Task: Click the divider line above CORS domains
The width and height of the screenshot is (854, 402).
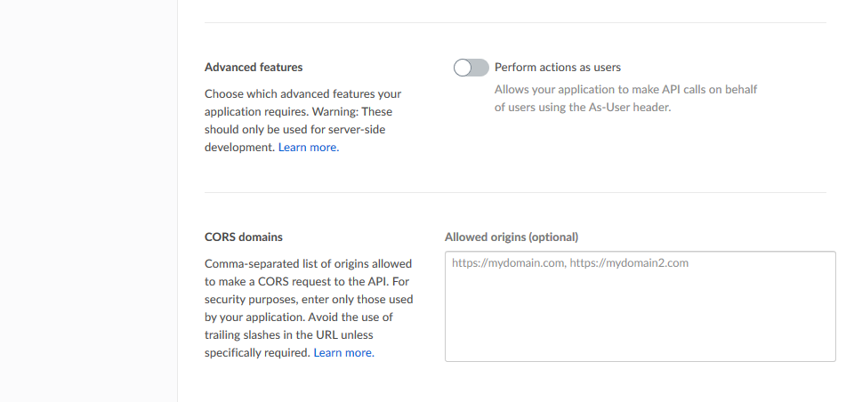Action: point(515,192)
